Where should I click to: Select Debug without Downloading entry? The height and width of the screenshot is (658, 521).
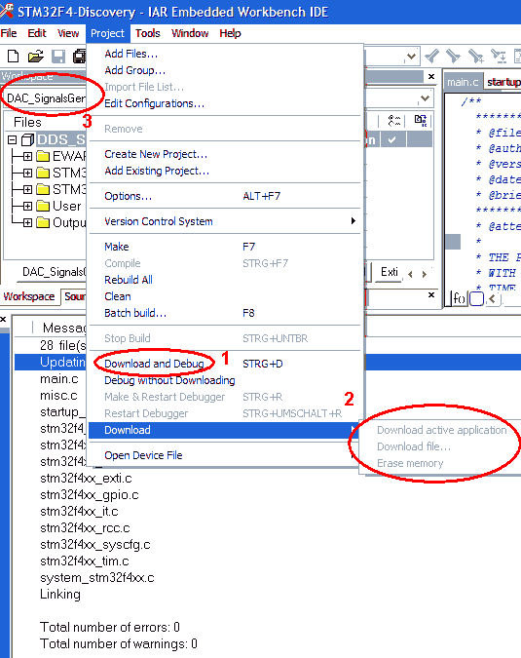coord(225,380)
